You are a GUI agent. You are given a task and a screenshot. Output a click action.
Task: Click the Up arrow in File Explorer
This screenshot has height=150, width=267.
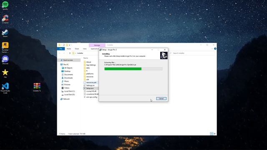click(70, 53)
